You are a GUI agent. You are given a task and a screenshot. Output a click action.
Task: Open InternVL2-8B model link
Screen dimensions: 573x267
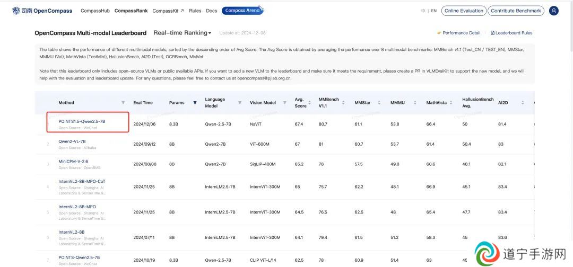[x=72, y=232]
